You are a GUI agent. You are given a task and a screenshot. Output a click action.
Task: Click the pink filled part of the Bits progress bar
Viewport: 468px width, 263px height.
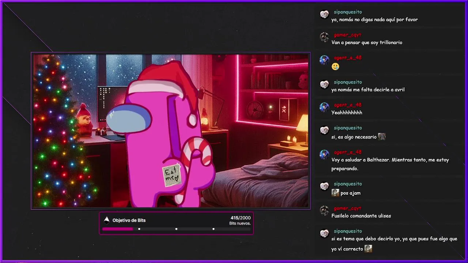pyautogui.click(x=117, y=229)
